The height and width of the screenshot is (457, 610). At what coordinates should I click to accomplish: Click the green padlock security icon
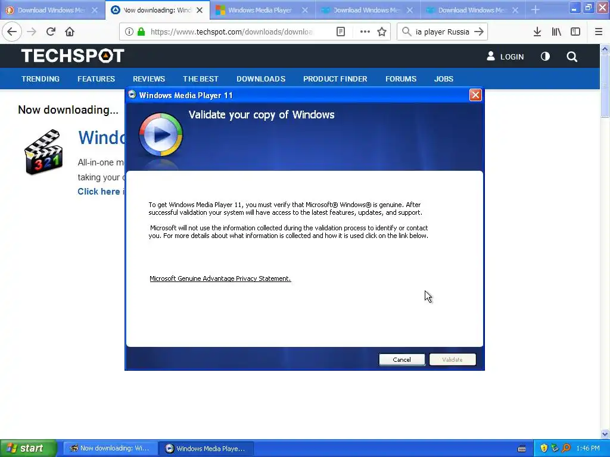point(142,32)
